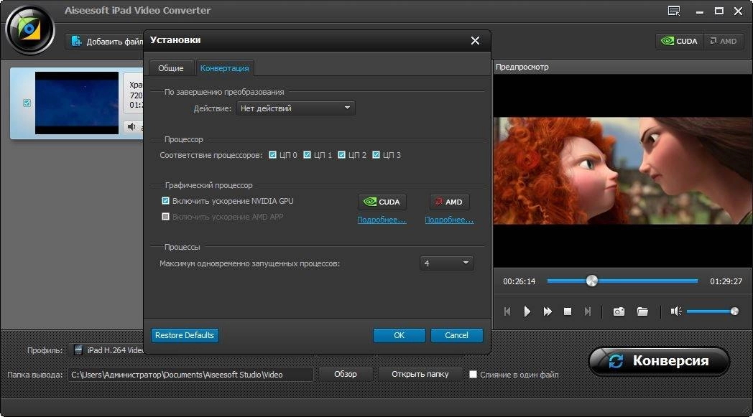
Task: Click Cancel in the settings dialog
Action: tap(456, 335)
